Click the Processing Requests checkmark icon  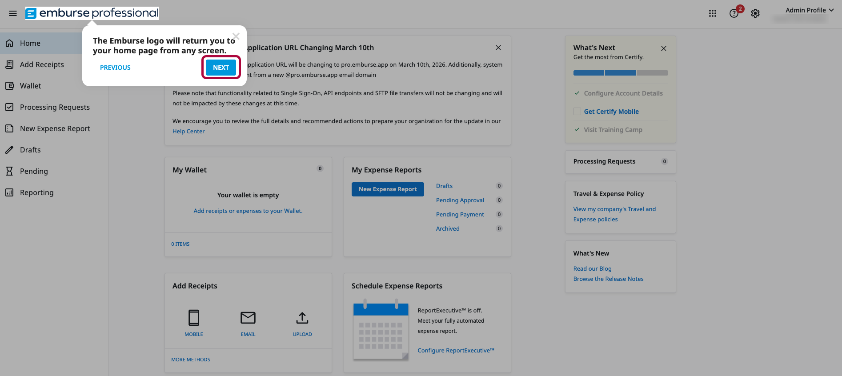(x=9, y=107)
